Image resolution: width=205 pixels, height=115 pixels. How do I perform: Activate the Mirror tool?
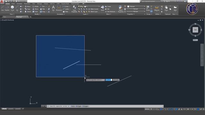(x=36, y=9)
